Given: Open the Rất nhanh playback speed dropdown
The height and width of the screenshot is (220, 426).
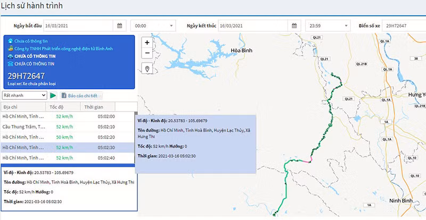Looking at the screenshot, I should coord(24,95).
